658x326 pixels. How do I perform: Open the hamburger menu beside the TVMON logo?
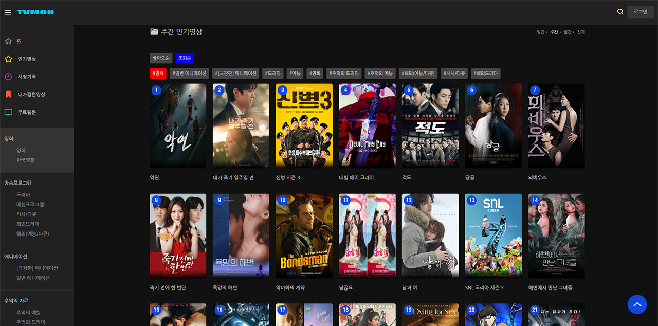tap(8, 12)
